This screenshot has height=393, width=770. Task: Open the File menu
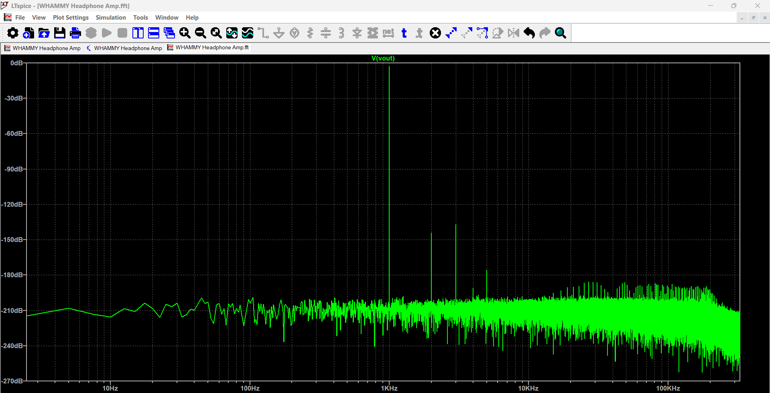point(20,18)
